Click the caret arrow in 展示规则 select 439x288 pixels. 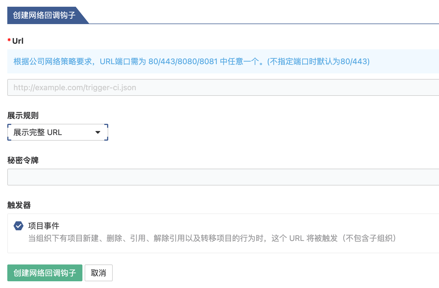98,132
